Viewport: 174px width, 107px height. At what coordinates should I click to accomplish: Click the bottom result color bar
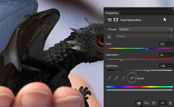click(x=139, y=90)
